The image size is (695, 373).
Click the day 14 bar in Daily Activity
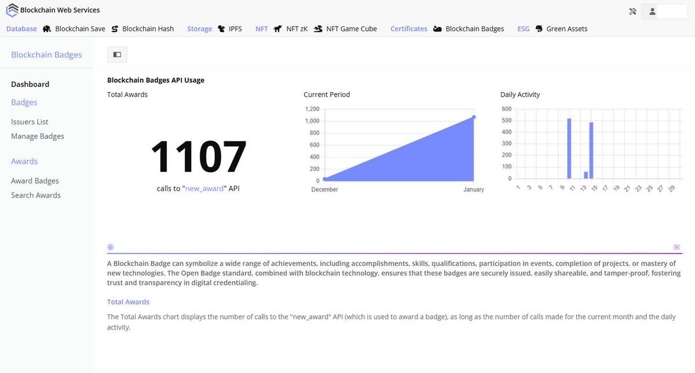pos(591,151)
